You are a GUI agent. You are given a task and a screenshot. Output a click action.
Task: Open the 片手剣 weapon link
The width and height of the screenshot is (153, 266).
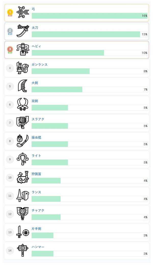(x=36, y=229)
